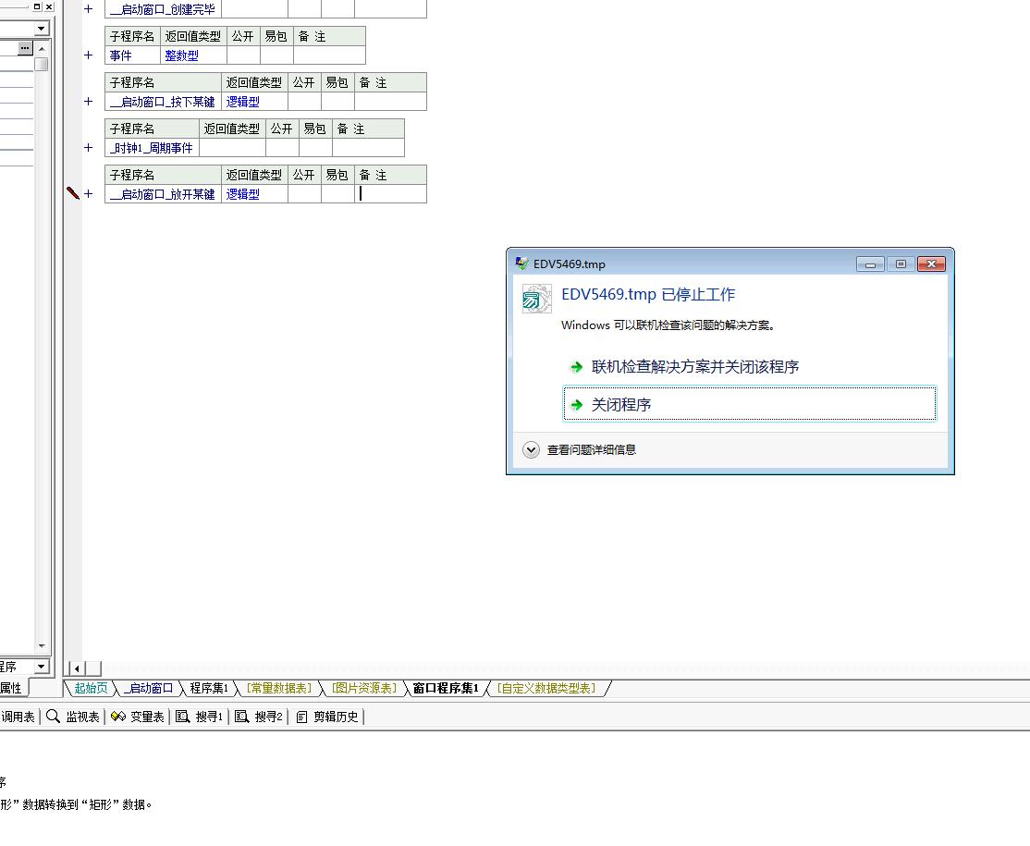1030x846 pixels.
Task: Open the 剪辑历史 output tab
Action: click(328, 717)
